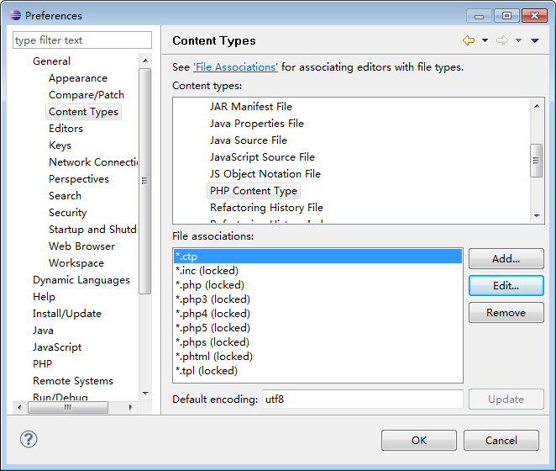Viewport: 556px width, 471px height.
Task: Click the forward navigation arrow icon
Action: pyautogui.click(x=502, y=40)
